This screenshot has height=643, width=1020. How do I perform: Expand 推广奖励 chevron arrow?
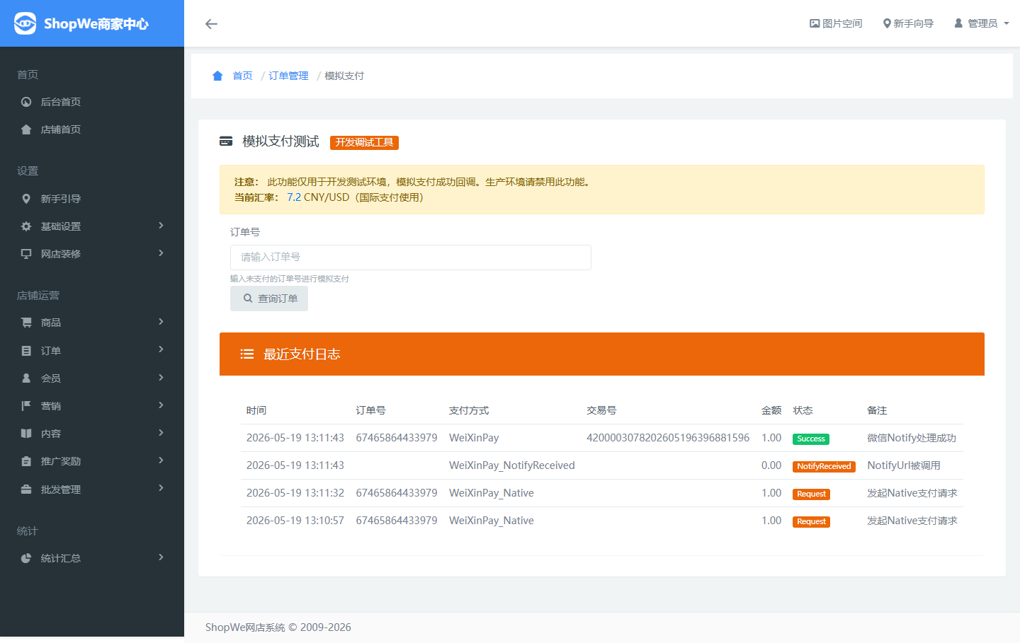point(161,460)
